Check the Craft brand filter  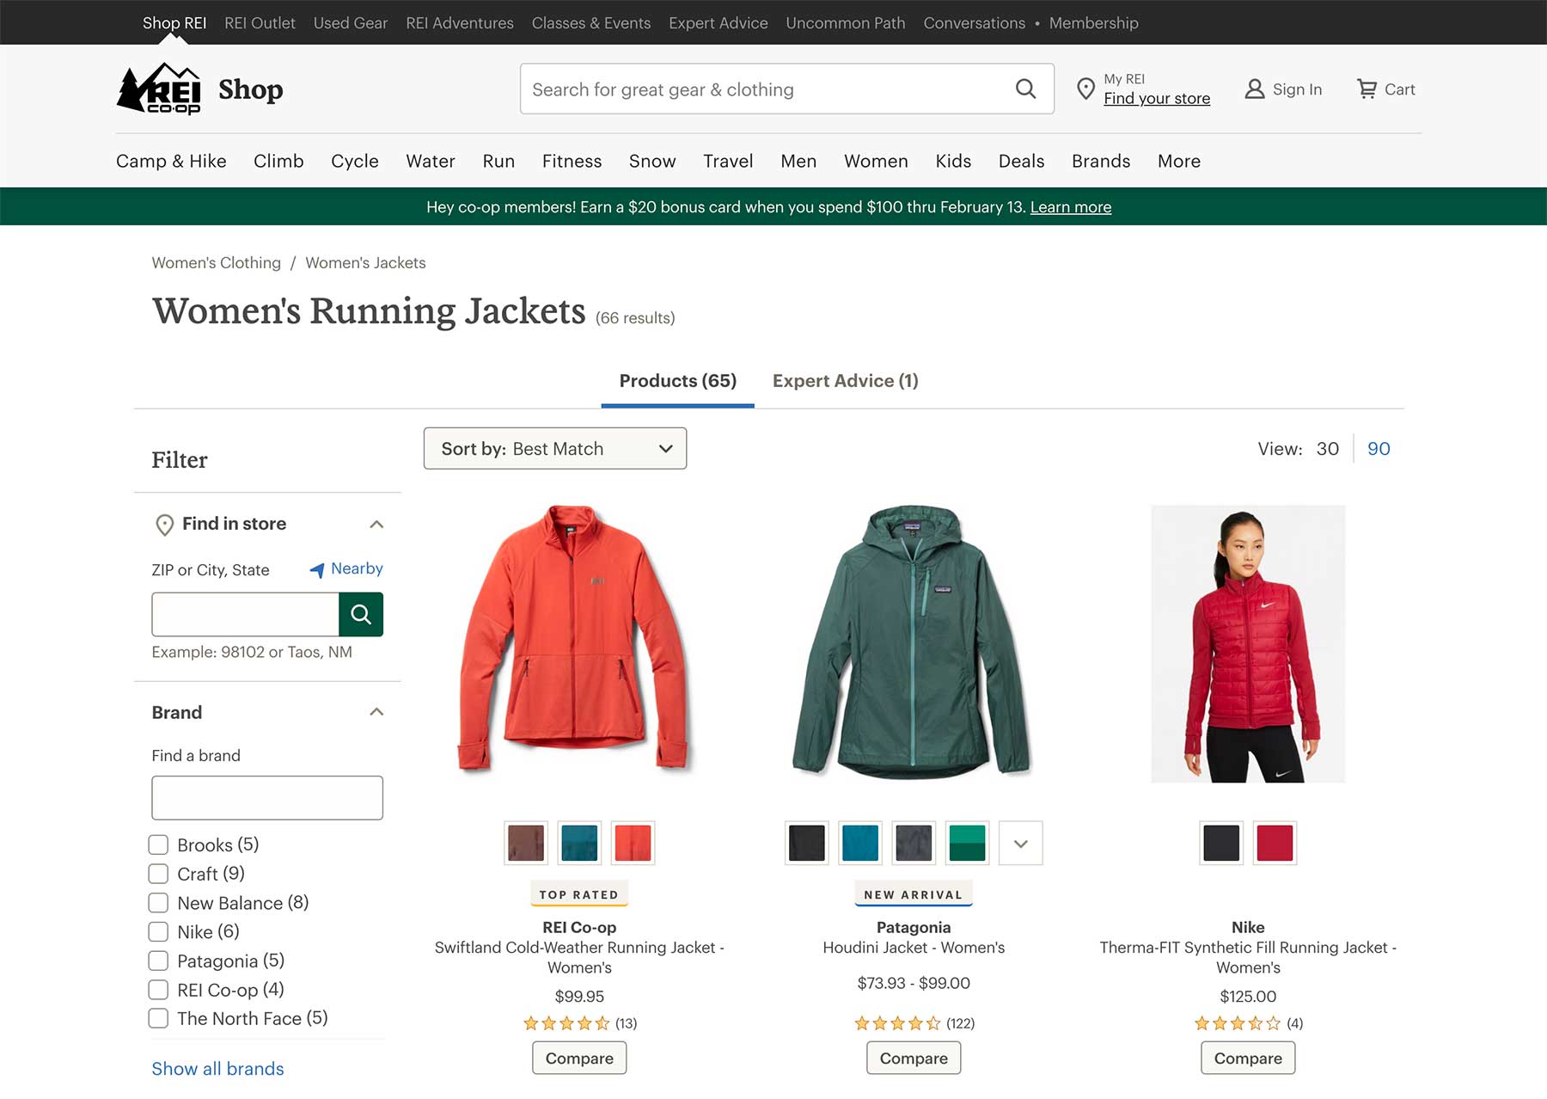(x=158, y=874)
